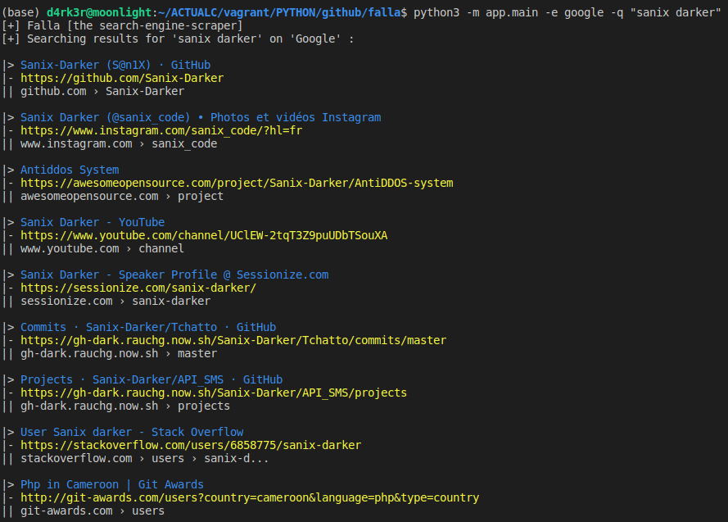Click breadcrumb 'git-awards.com › users'
The height and width of the screenshot is (522, 728).
pos(93,511)
